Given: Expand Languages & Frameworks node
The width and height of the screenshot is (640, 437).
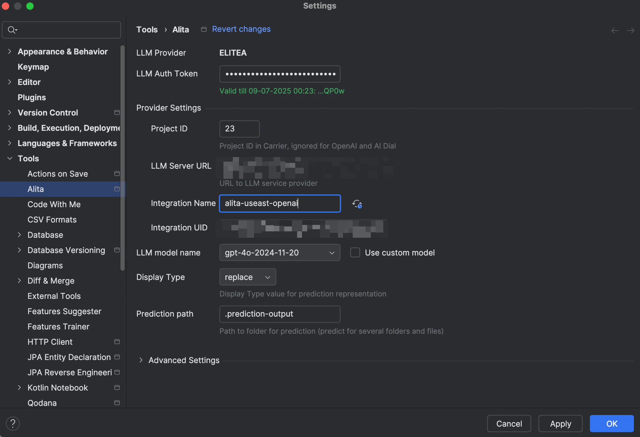Looking at the screenshot, I should point(9,143).
